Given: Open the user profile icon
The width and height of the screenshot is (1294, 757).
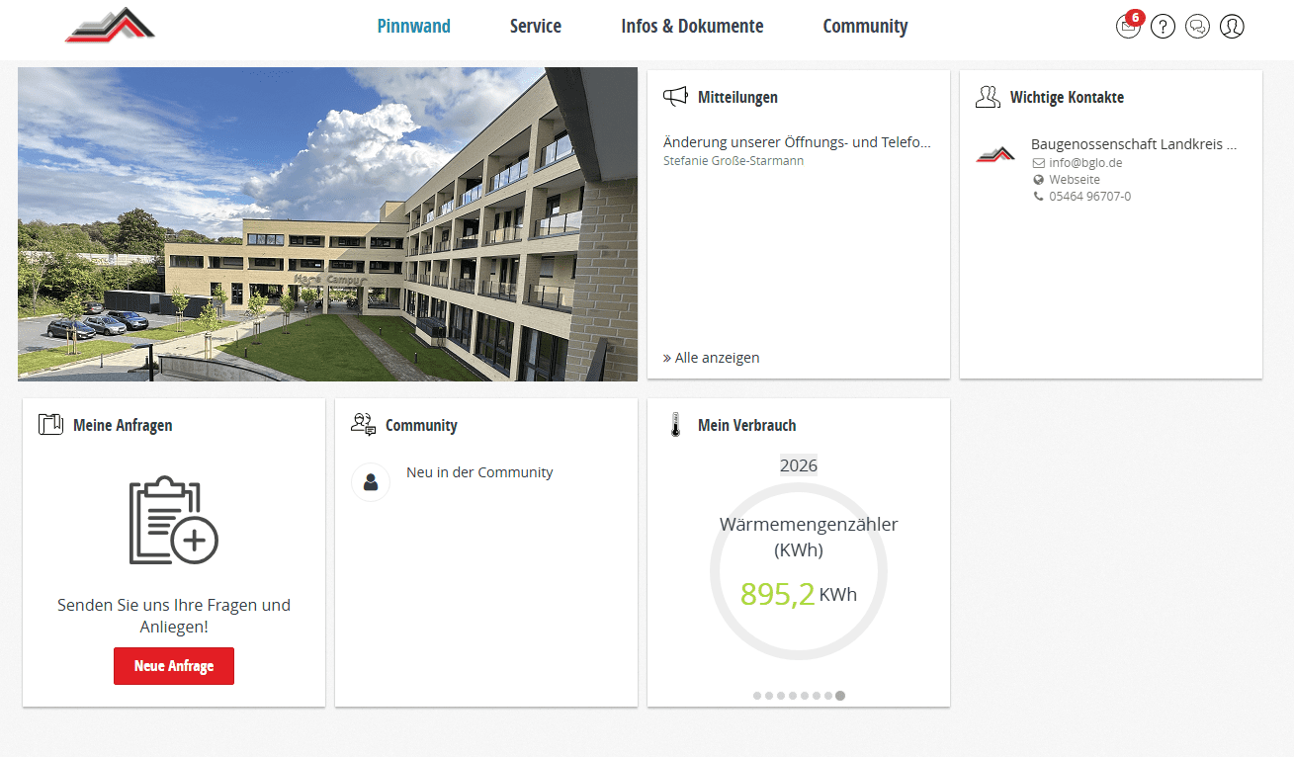Looking at the screenshot, I should pyautogui.click(x=1232, y=27).
